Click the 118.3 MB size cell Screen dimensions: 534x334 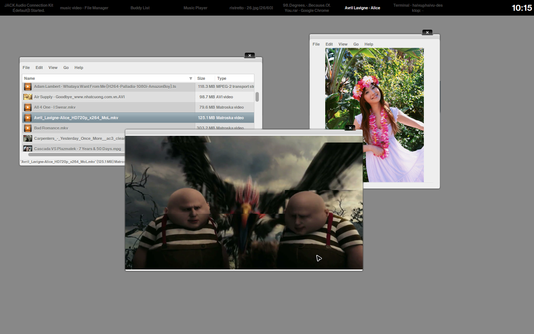(206, 86)
